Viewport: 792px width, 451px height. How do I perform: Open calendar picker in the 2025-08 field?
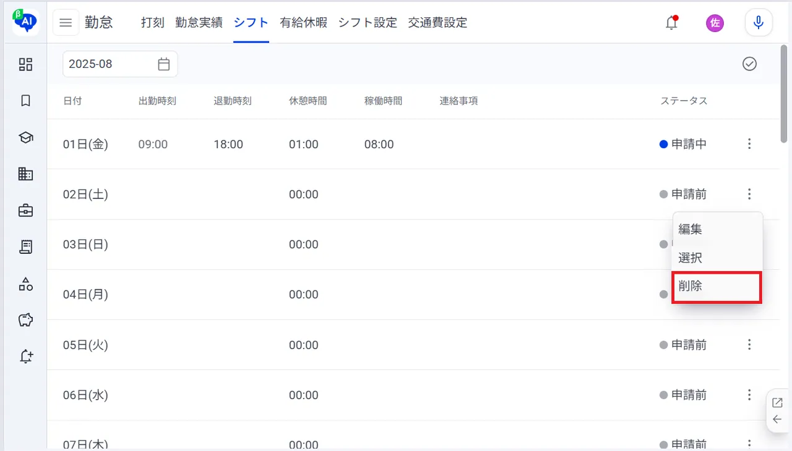163,64
